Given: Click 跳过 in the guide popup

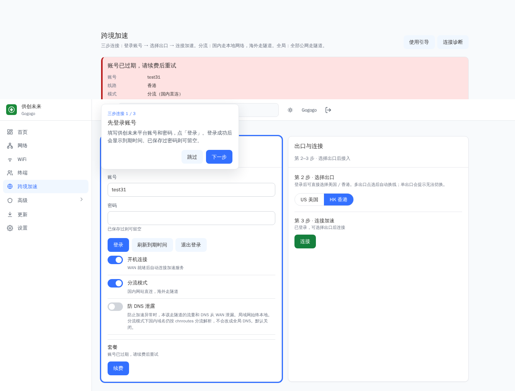Looking at the screenshot, I should point(192,157).
